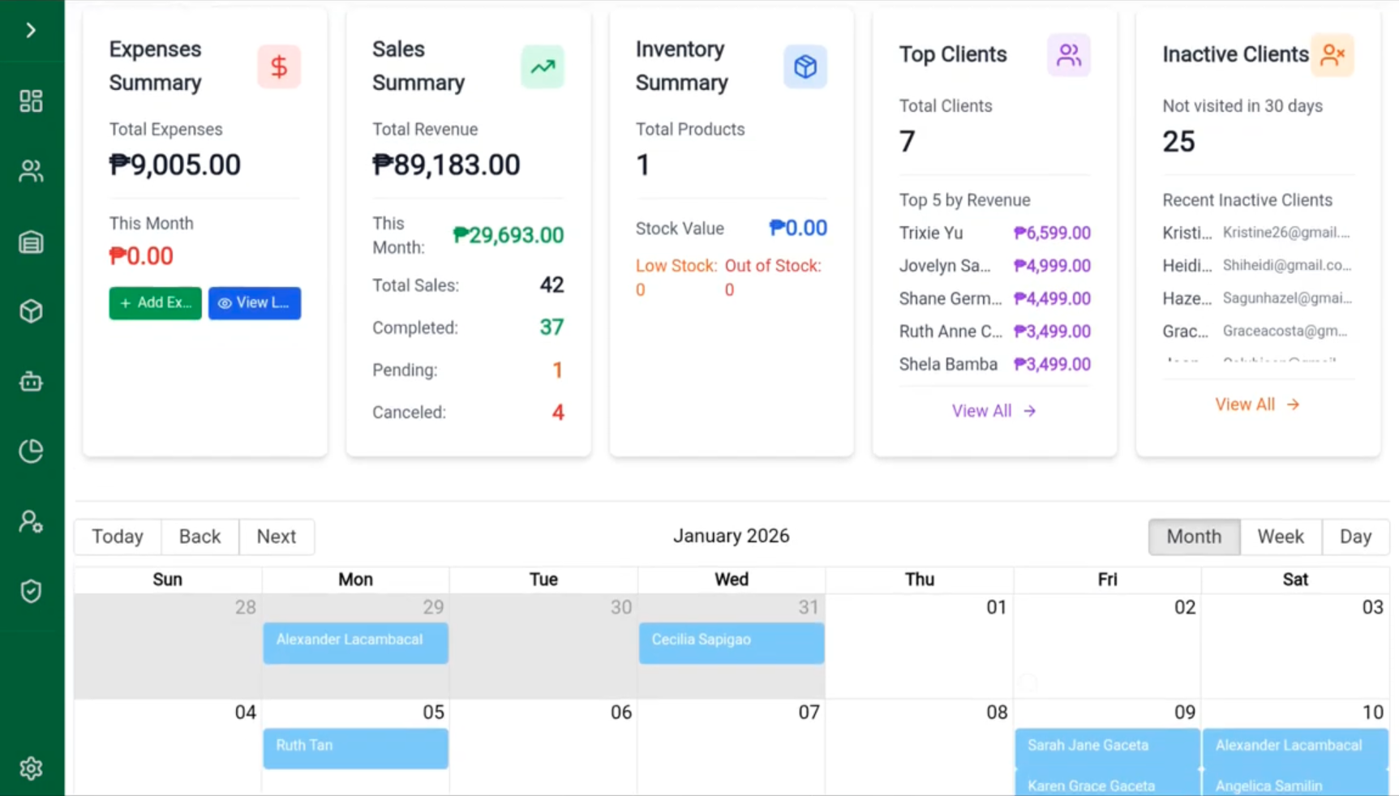Open the Cecilia Sapigao calendar appointment
The image size is (1399, 796).
(x=731, y=642)
